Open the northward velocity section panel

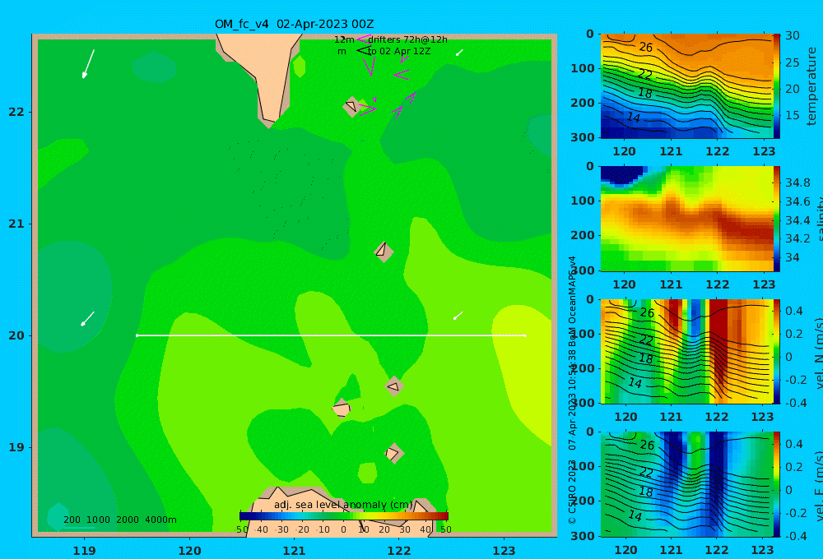[x=686, y=351]
